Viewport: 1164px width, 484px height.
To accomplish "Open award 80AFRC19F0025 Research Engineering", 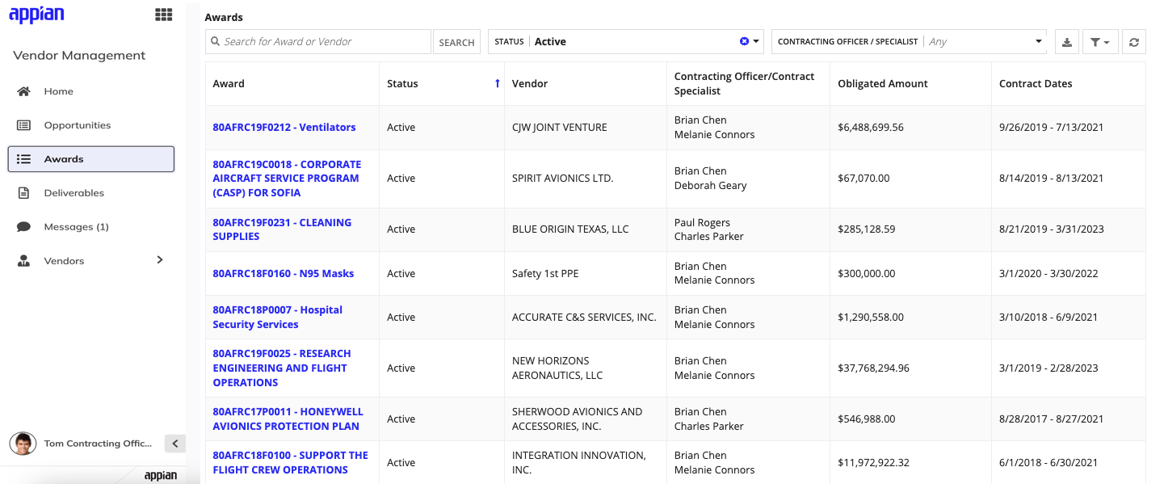I will coord(282,368).
